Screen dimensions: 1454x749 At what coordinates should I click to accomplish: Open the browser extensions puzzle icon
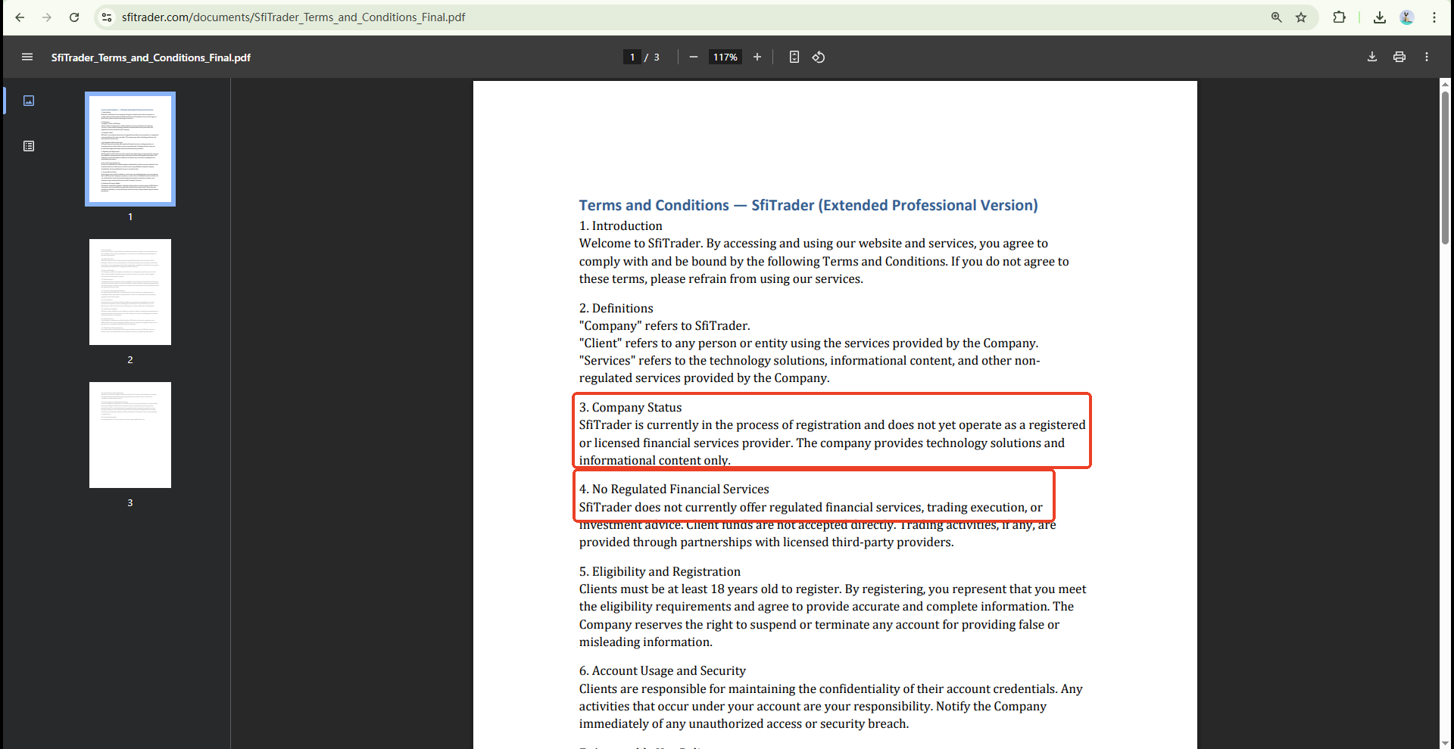point(1340,17)
